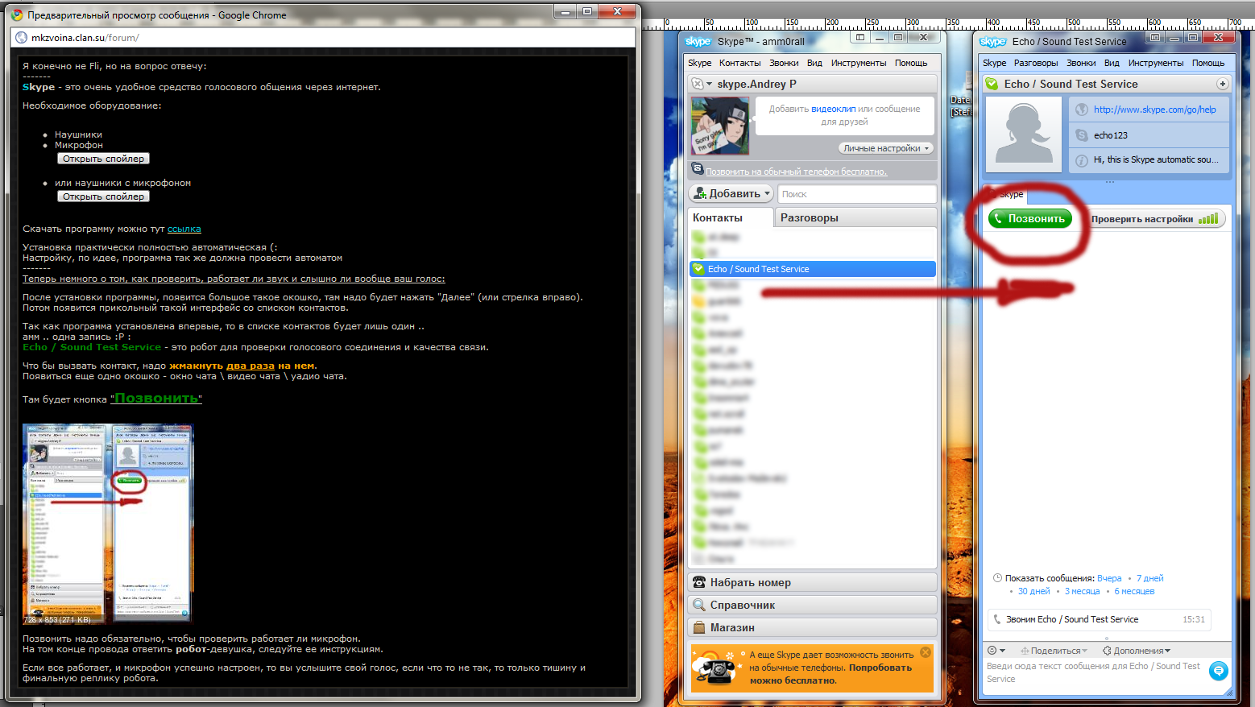Open the emoticon picker dropdown
1255x707 pixels.
point(996,651)
